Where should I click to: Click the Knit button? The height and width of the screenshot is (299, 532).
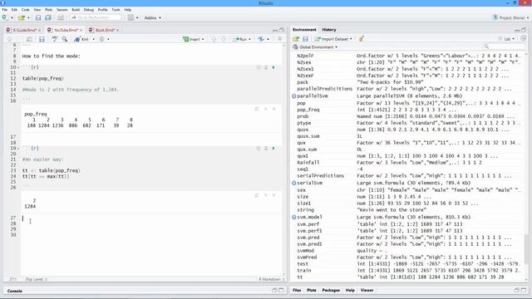pos(81,39)
